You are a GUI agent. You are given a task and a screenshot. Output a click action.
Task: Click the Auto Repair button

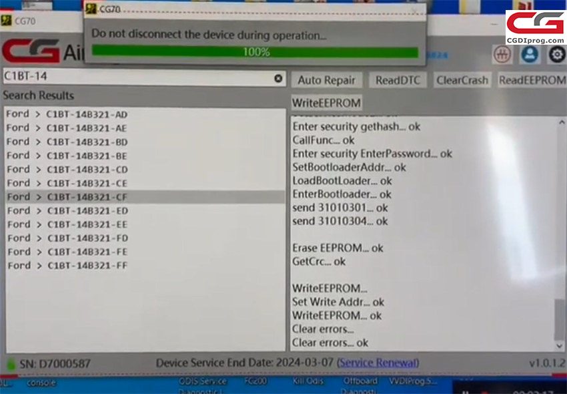pyautogui.click(x=327, y=80)
